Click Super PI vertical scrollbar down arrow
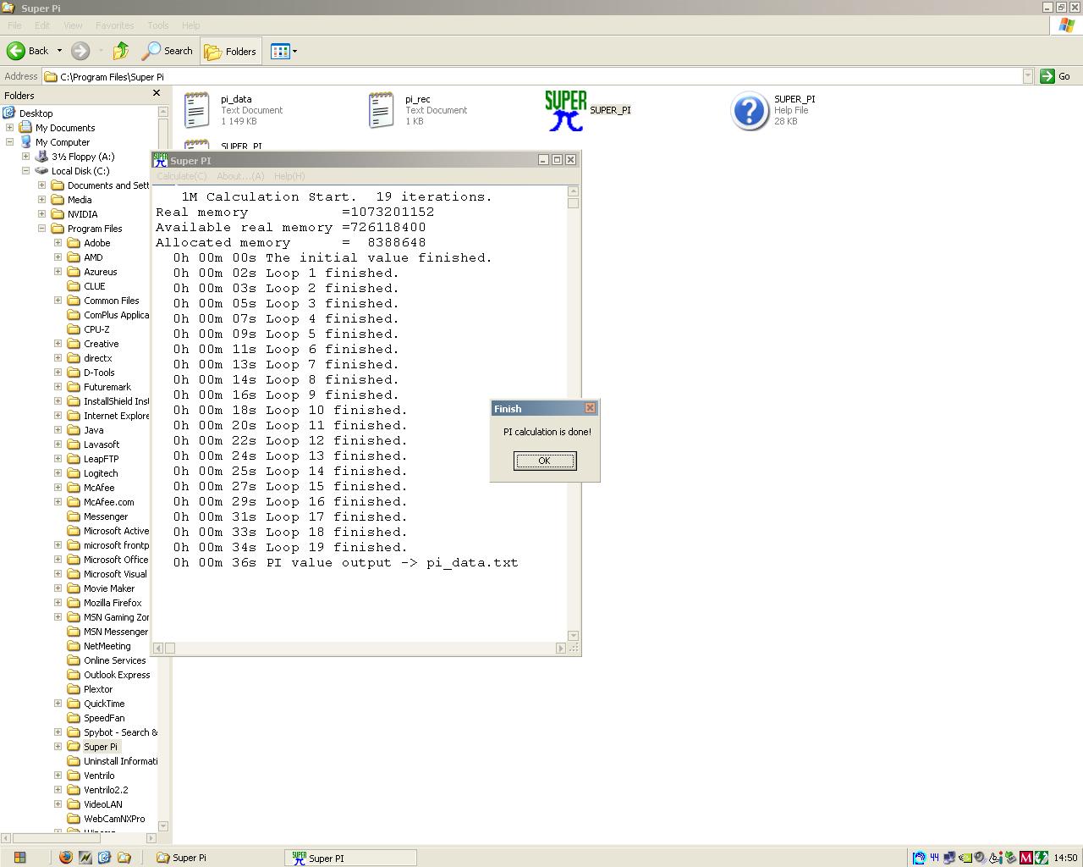The height and width of the screenshot is (867, 1083). click(x=573, y=635)
